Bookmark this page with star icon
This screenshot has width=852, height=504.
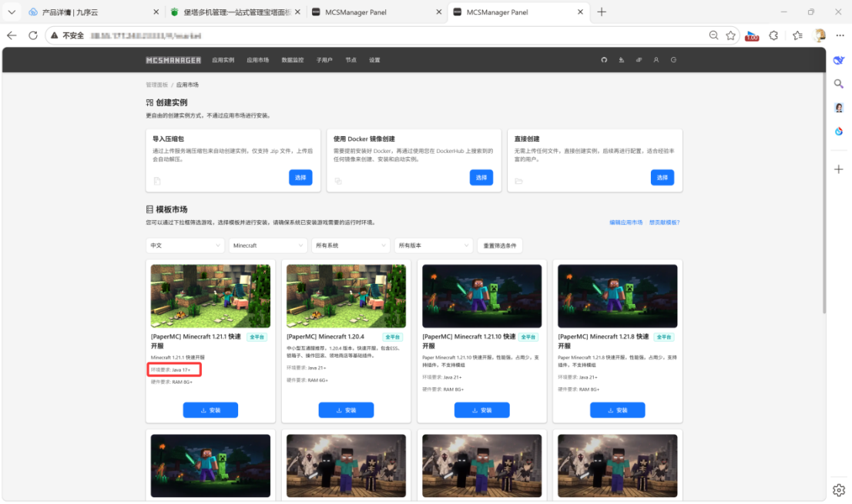pos(730,35)
